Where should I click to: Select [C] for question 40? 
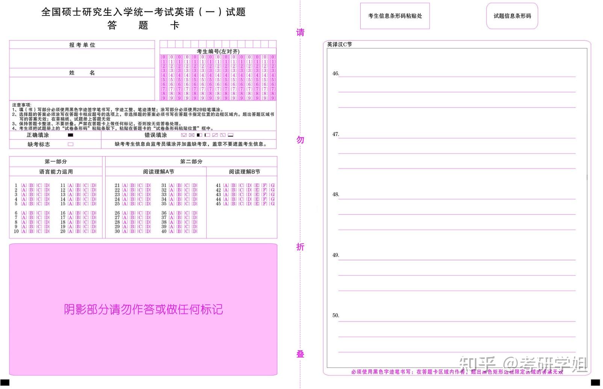point(187,232)
